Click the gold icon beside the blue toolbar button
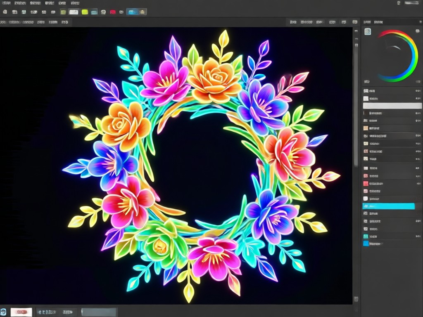 tap(143, 12)
